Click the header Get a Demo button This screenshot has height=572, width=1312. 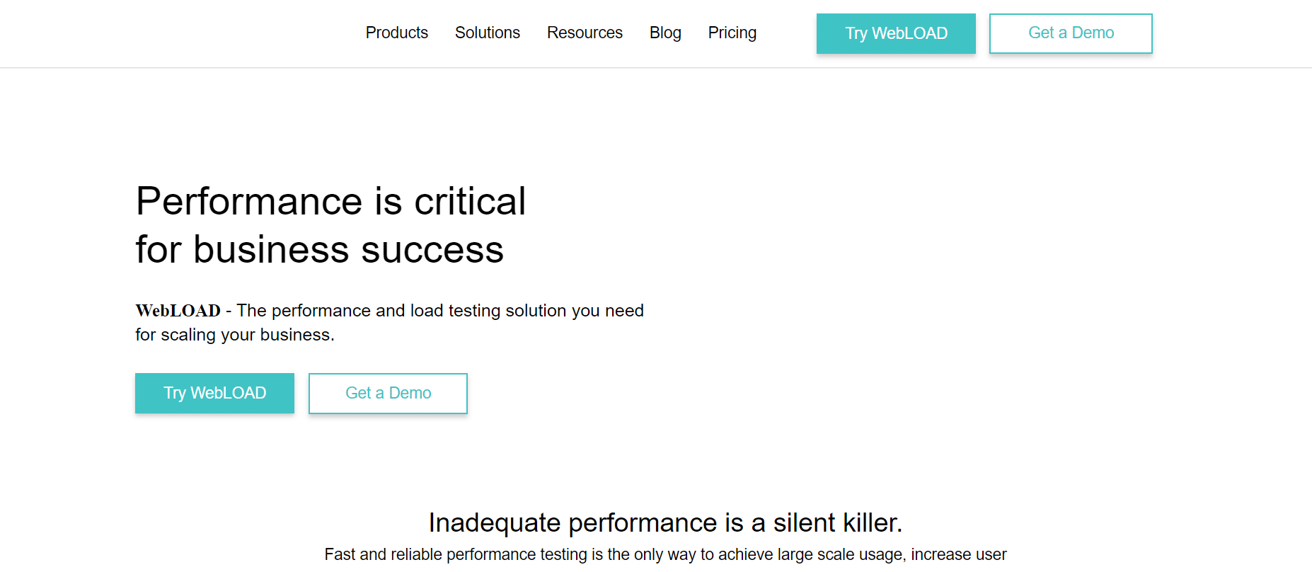pyautogui.click(x=1071, y=33)
